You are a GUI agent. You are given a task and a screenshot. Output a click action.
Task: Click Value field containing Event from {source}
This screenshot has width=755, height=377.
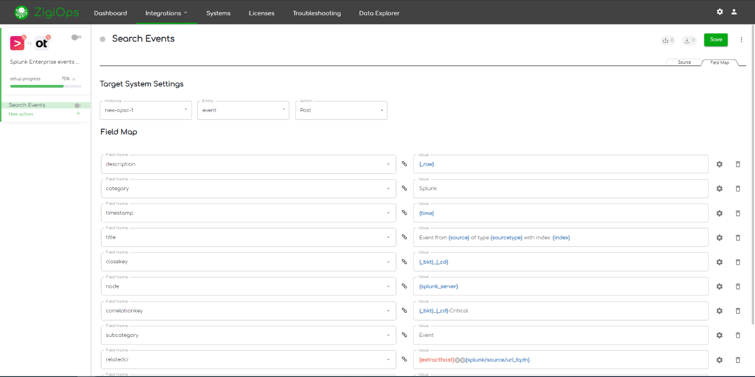click(x=561, y=237)
